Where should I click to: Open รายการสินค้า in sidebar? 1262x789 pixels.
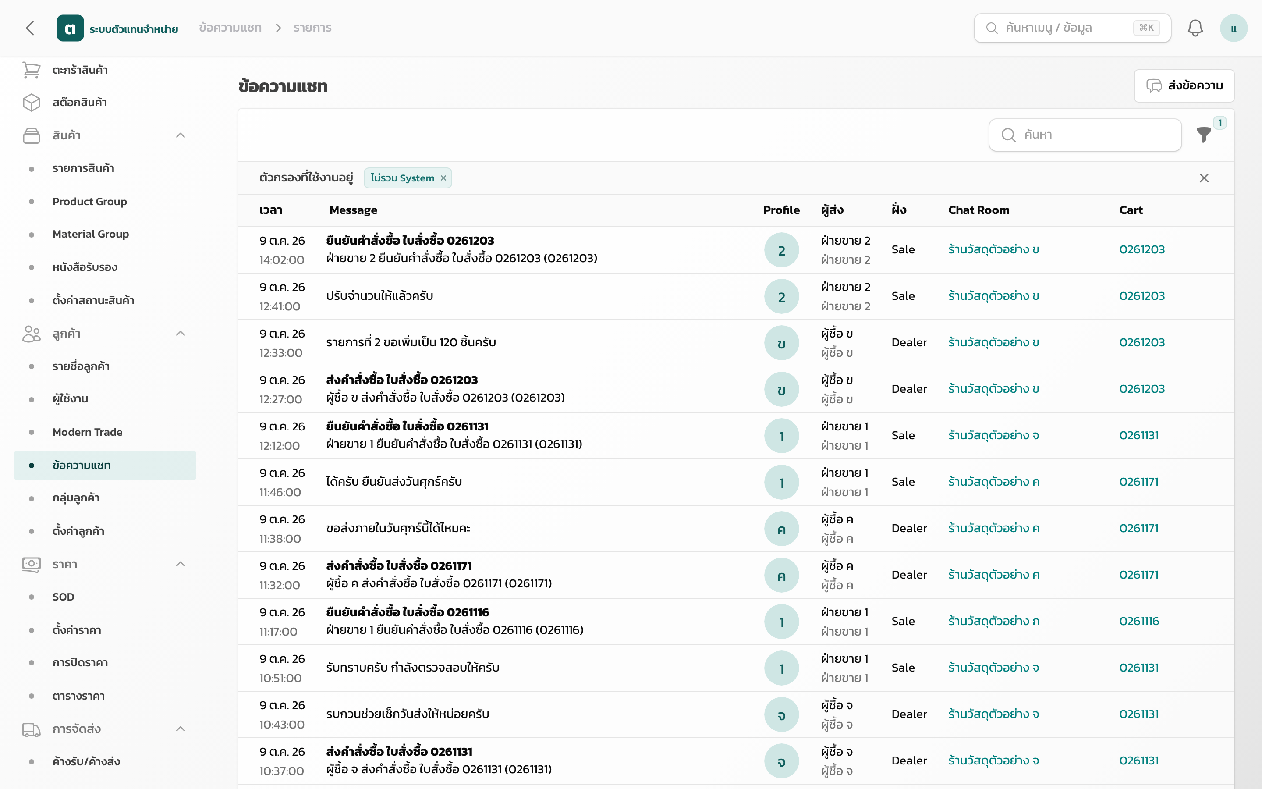point(83,168)
